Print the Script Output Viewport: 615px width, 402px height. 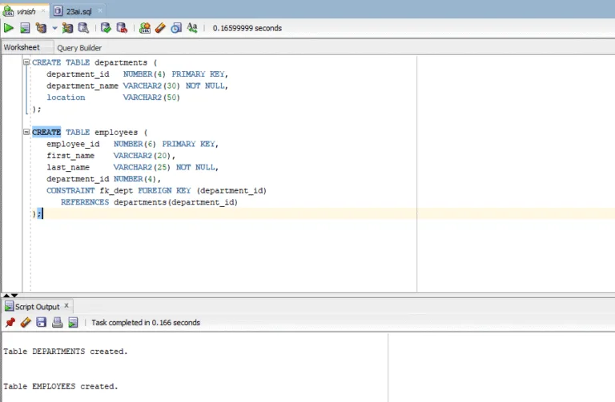tap(58, 322)
